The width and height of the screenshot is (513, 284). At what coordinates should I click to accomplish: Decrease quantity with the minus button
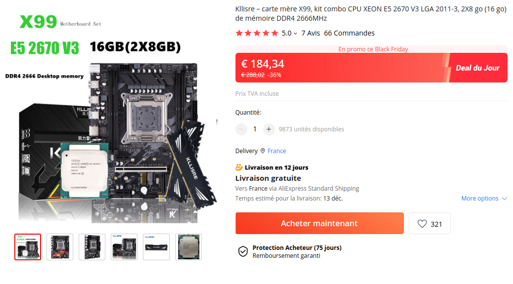pyautogui.click(x=241, y=129)
